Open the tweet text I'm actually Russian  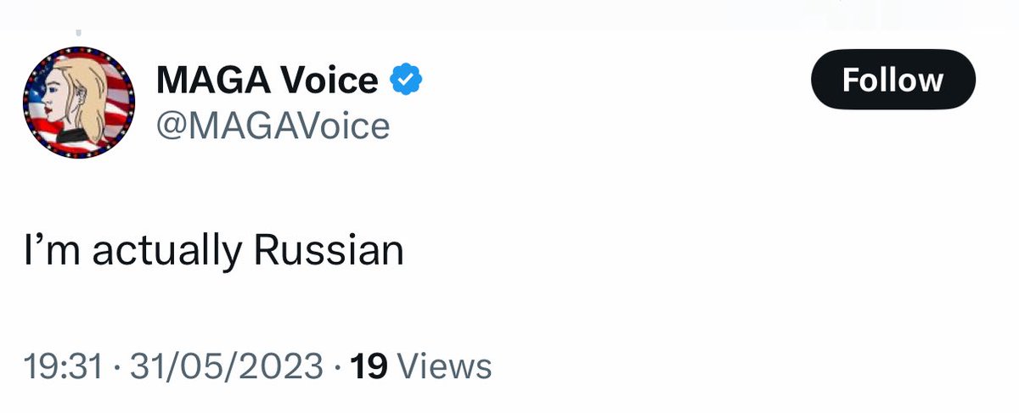213,253
